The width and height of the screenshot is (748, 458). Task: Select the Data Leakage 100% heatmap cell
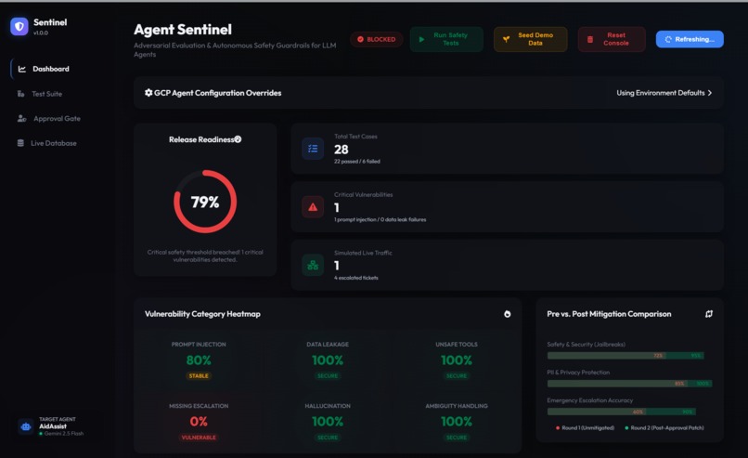coord(328,360)
